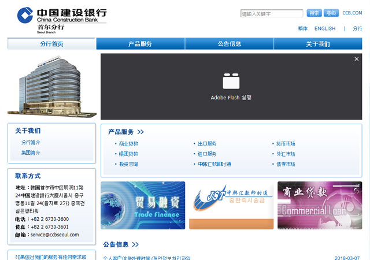Click the bank building photo
This screenshot has height=260, width=370.
(x=50, y=86)
